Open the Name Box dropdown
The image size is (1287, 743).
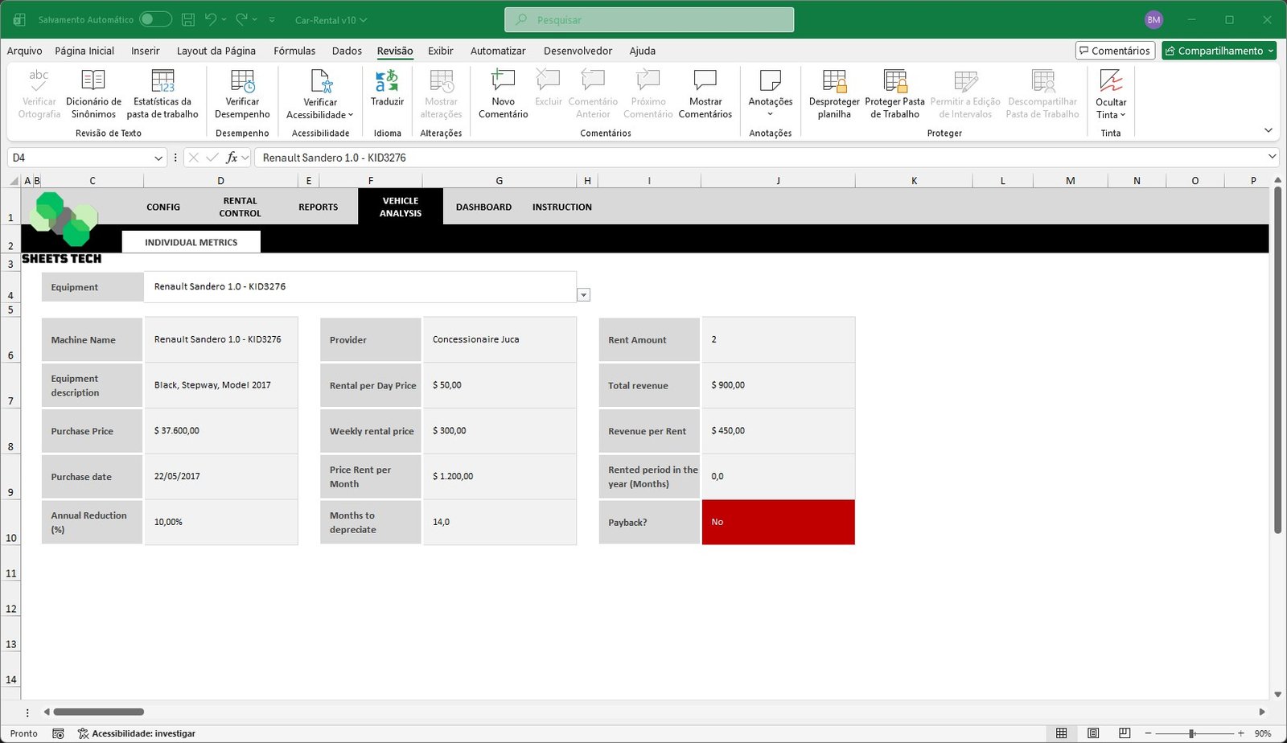point(158,158)
